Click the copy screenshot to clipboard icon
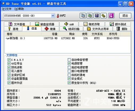This screenshot has height=111, width=135. [x=90, y=16]
